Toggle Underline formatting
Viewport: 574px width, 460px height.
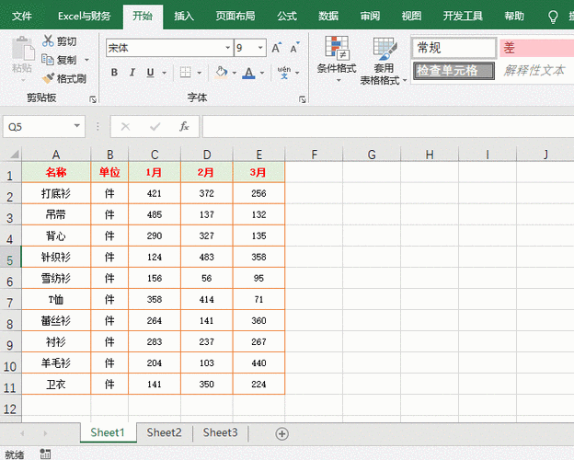click(x=151, y=73)
